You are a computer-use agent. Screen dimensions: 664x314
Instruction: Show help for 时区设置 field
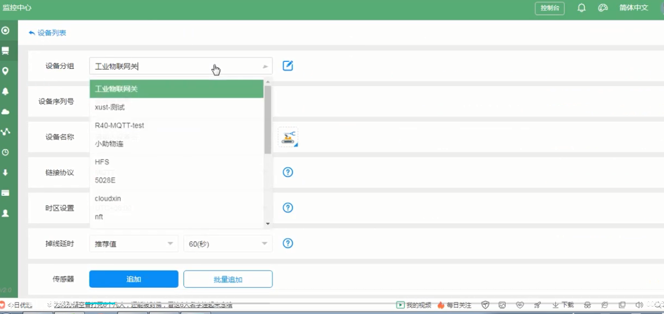288,208
